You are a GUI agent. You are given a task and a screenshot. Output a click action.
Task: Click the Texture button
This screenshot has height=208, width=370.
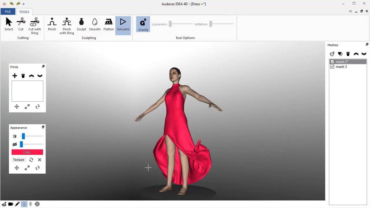click(x=18, y=160)
